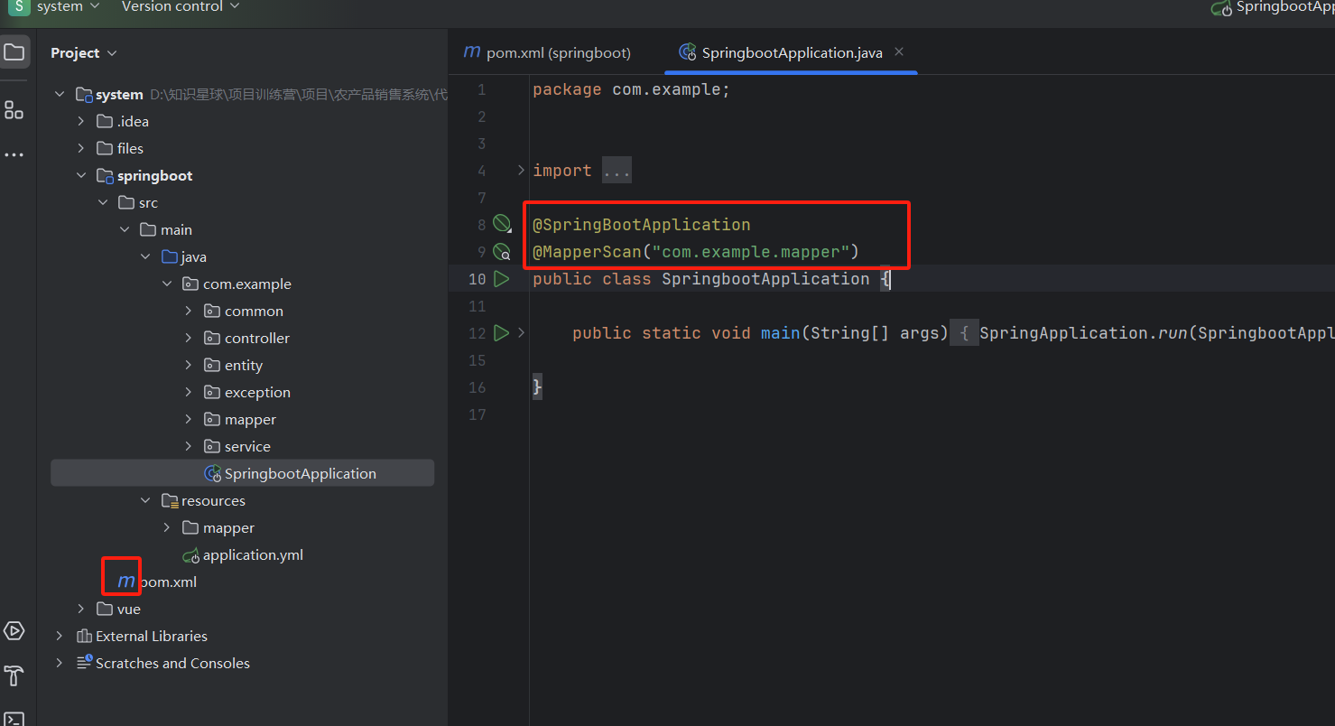Click the 'main' method name in code

[780, 332]
